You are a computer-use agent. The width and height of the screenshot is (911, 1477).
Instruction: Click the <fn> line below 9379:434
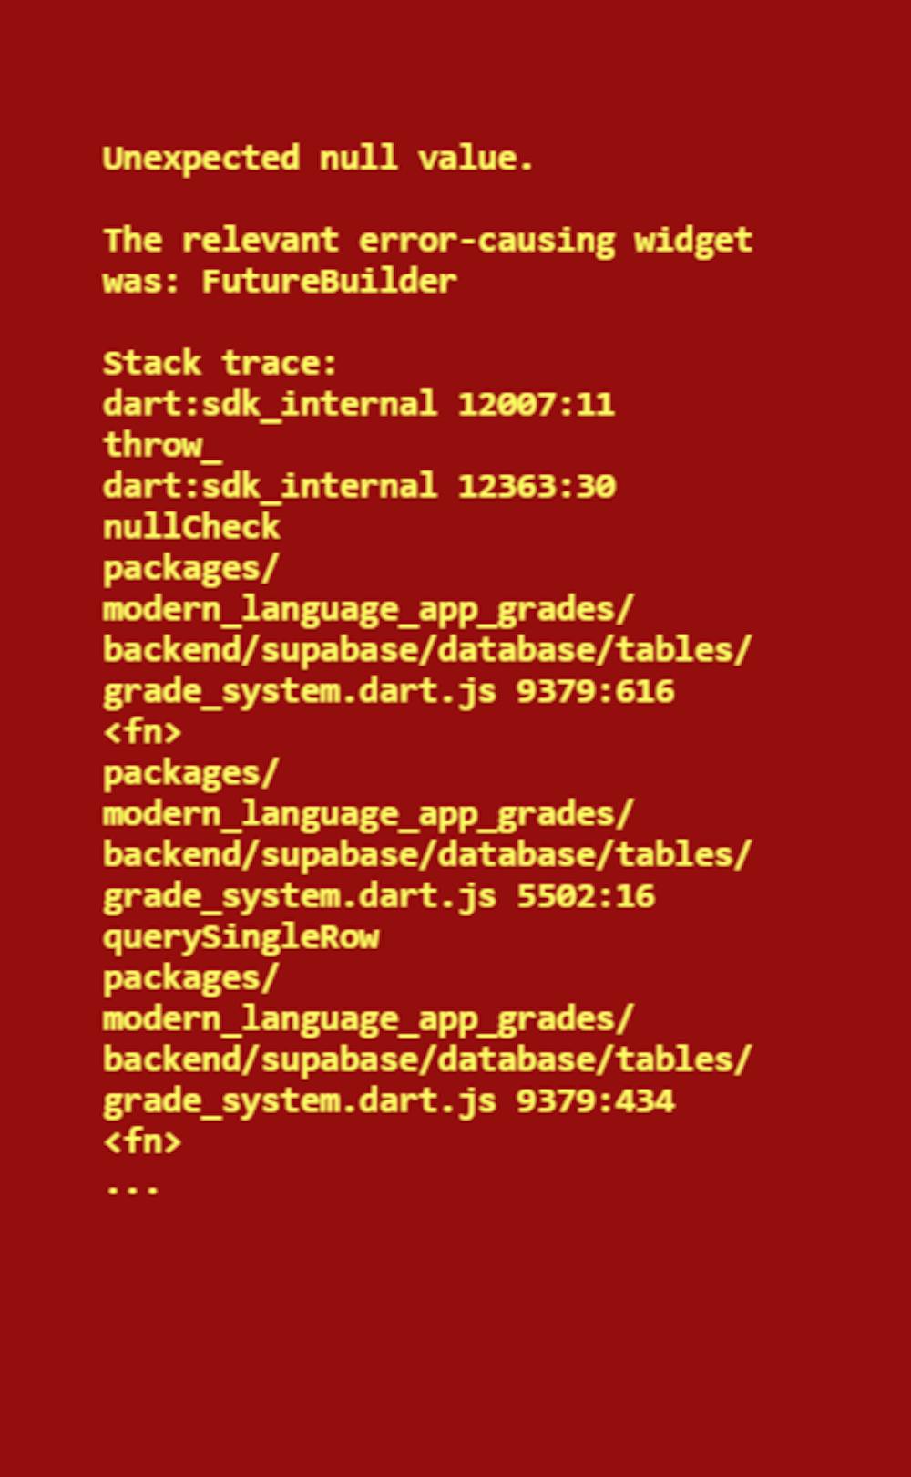pyautogui.click(x=142, y=1142)
